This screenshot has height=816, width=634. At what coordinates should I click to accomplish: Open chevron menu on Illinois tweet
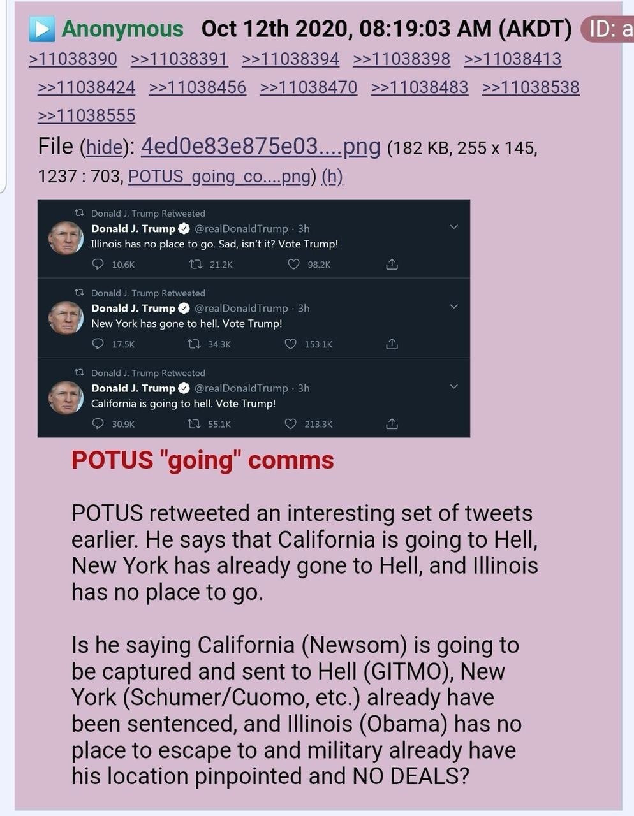coord(454,227)
